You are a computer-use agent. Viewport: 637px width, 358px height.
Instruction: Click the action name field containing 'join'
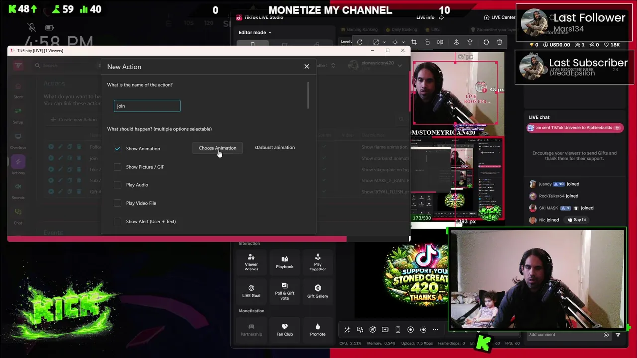pyautogui.click(x=147, y=106)
